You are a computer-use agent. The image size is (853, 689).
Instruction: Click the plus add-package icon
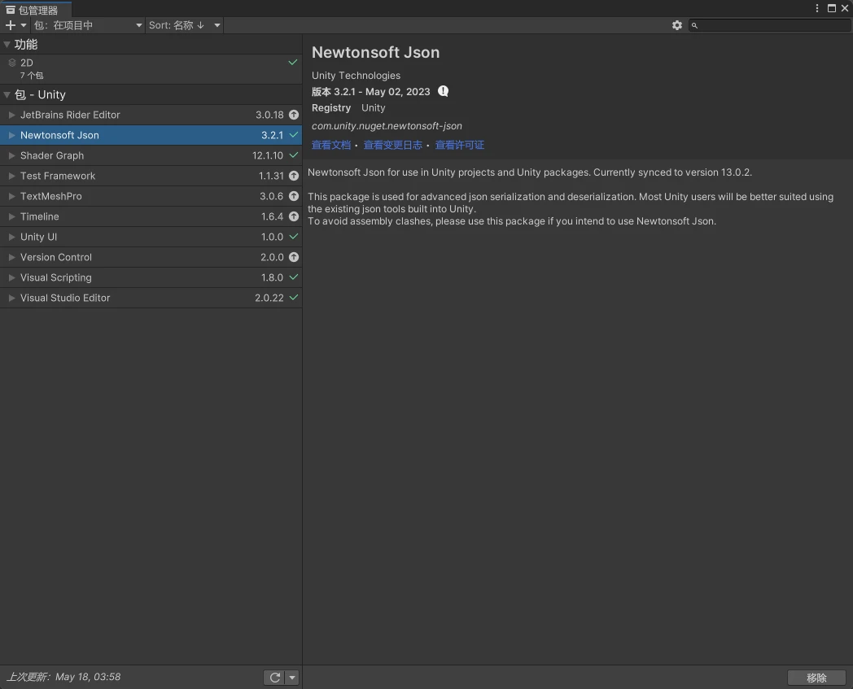tap(11, 25)
